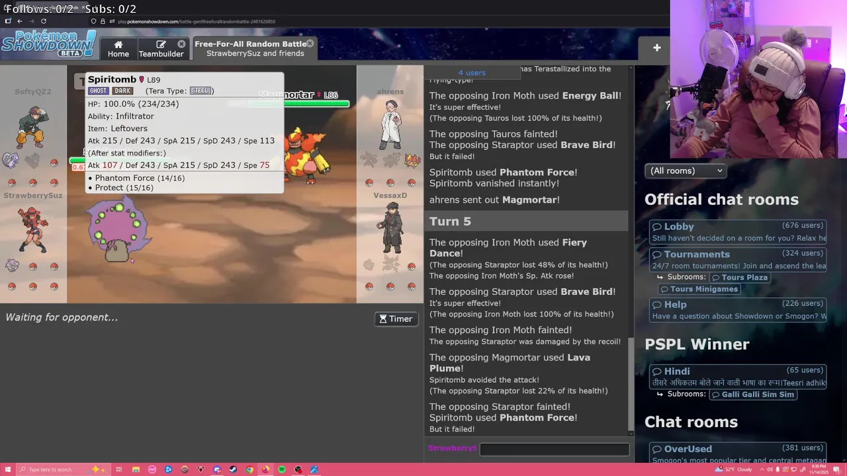
Task: Click the shield tracking protection icon
Action: [x=94, y=21]
